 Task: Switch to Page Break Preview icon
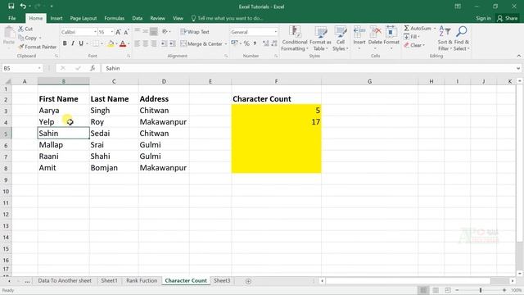[x=448, y=290]
